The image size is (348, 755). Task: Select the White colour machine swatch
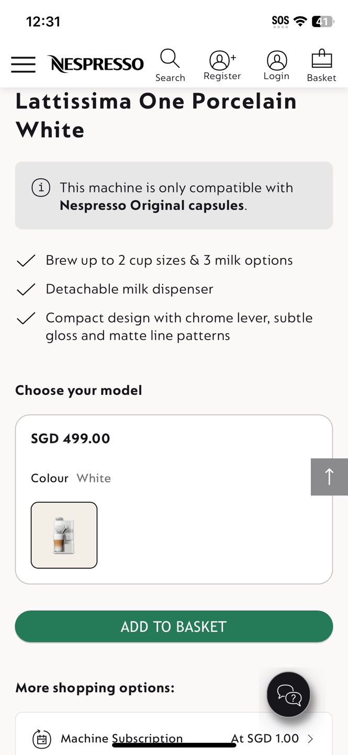pos(64,535)
